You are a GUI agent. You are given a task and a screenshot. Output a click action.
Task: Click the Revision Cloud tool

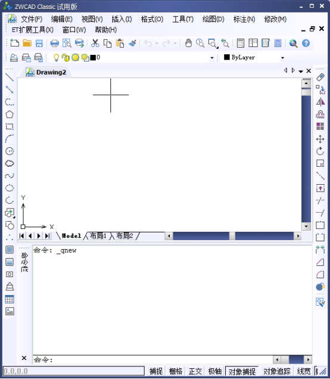10,164
